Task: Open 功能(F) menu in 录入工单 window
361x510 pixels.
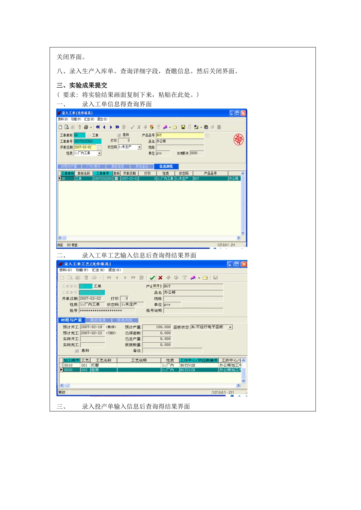Action: (x=76, y=119)
